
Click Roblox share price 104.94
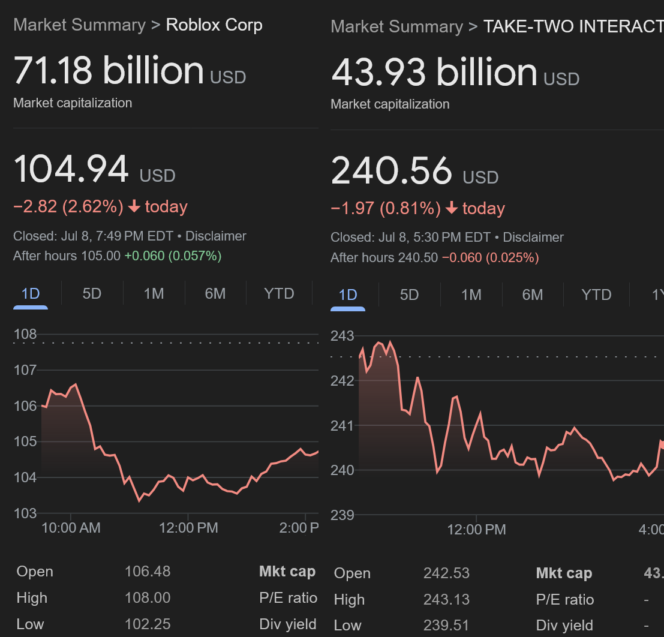tap(71, 169)
